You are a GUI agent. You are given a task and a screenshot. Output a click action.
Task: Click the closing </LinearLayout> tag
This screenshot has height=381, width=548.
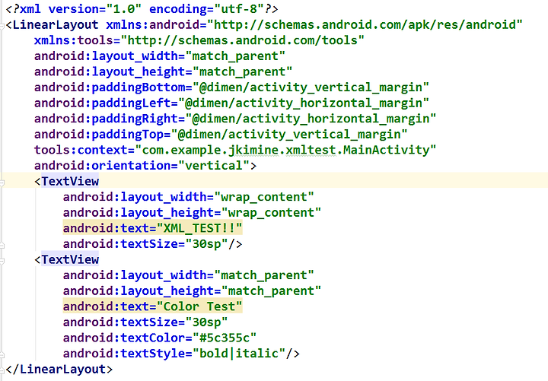[x=59, y=369]
